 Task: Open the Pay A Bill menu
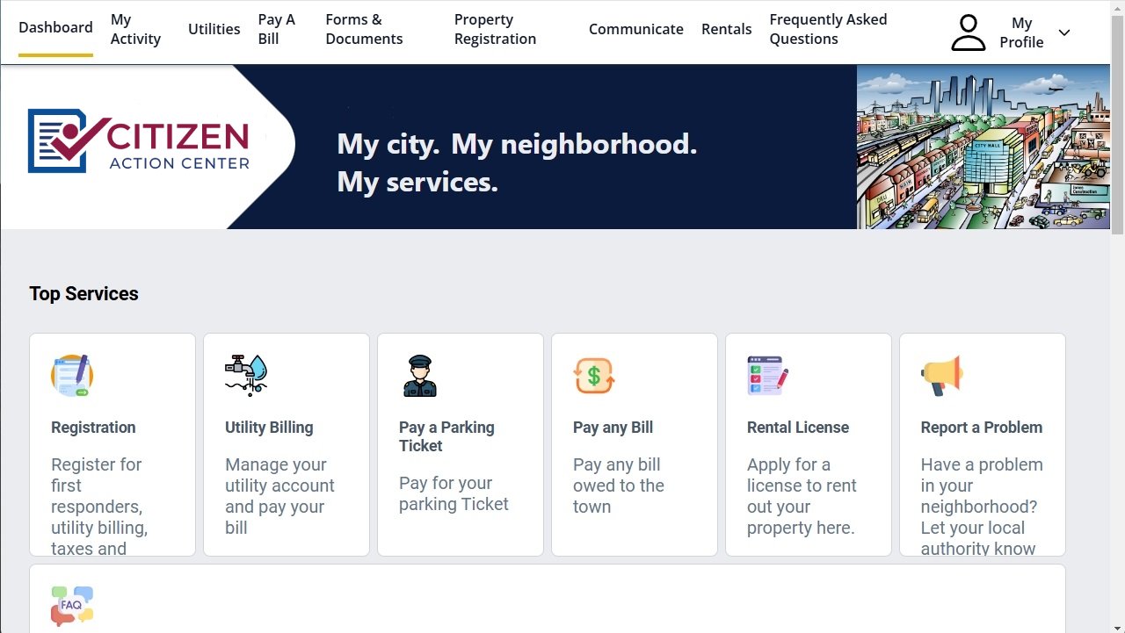point(276,29)
